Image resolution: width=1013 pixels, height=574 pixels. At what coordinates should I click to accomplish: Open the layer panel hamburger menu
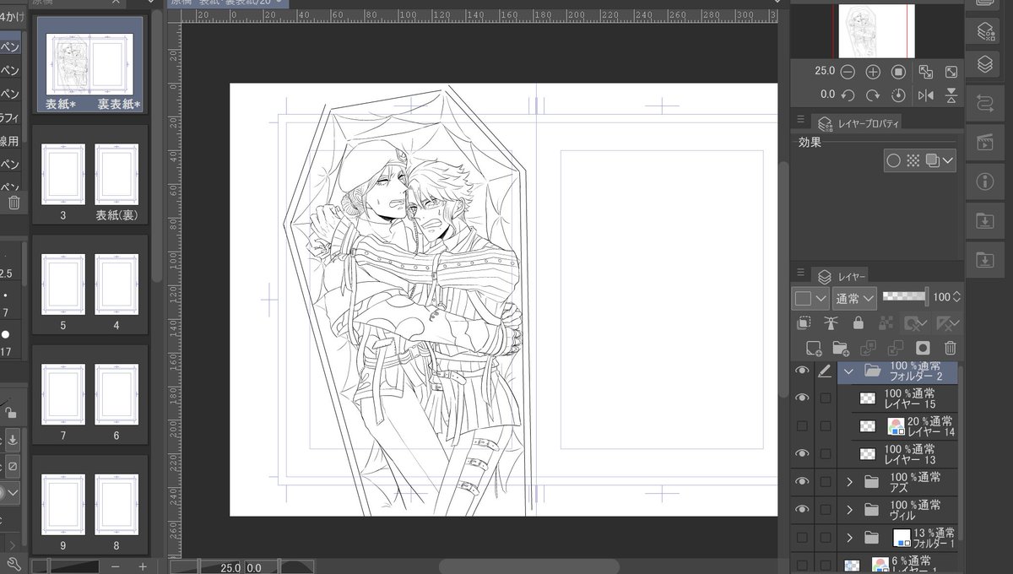(x=801, y=273)
